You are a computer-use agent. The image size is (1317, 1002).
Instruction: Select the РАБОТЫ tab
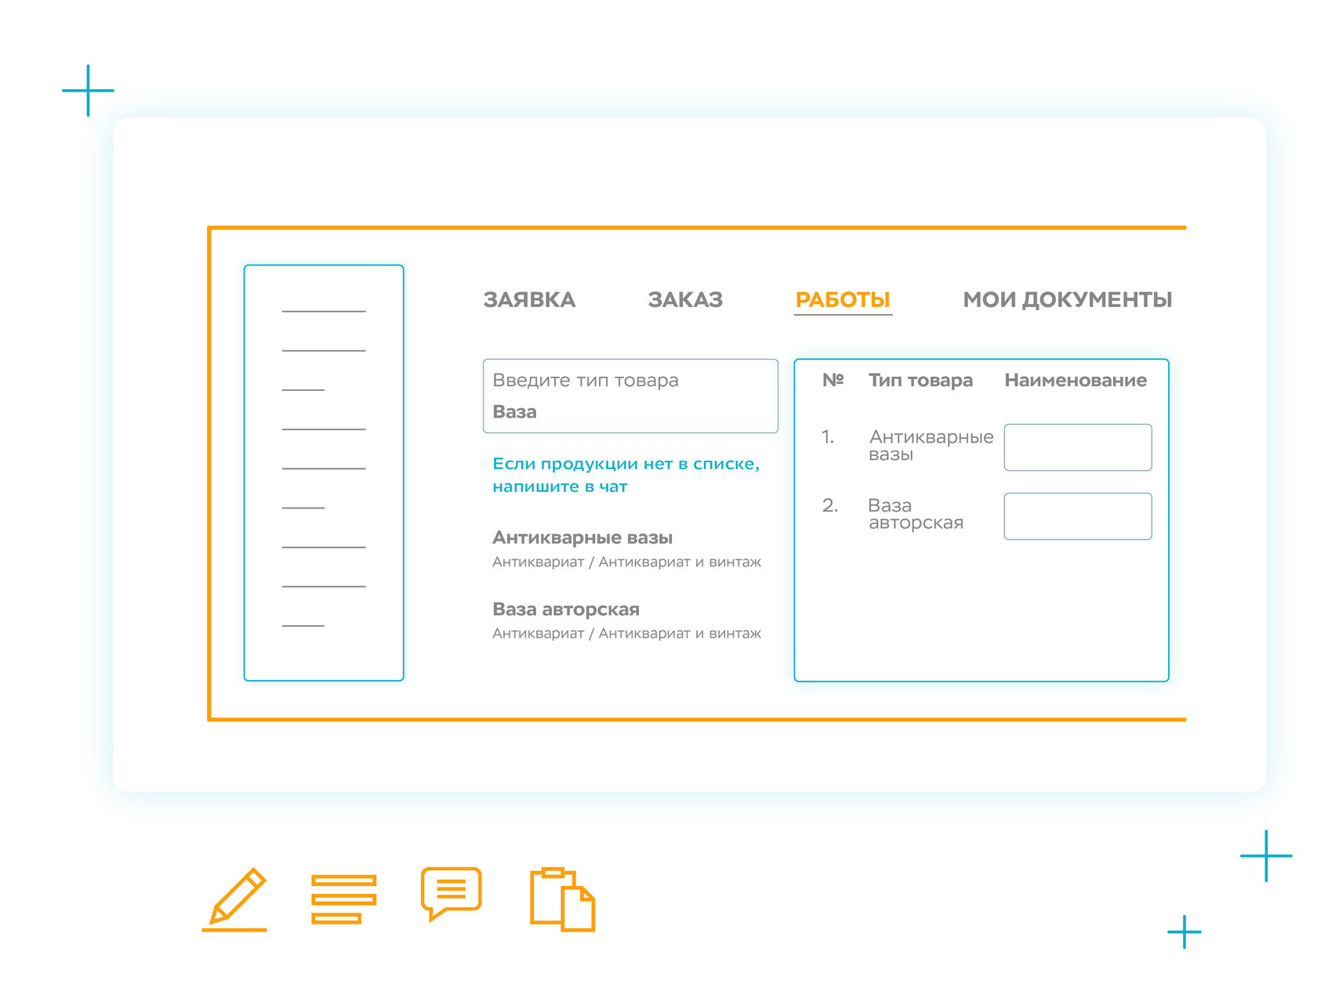(x=843, y=300)
